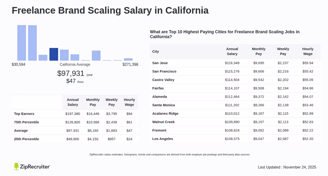Screen dimensions: 328x176
Task: Click San Francisco in the cities table
Action: coord(164,71)
